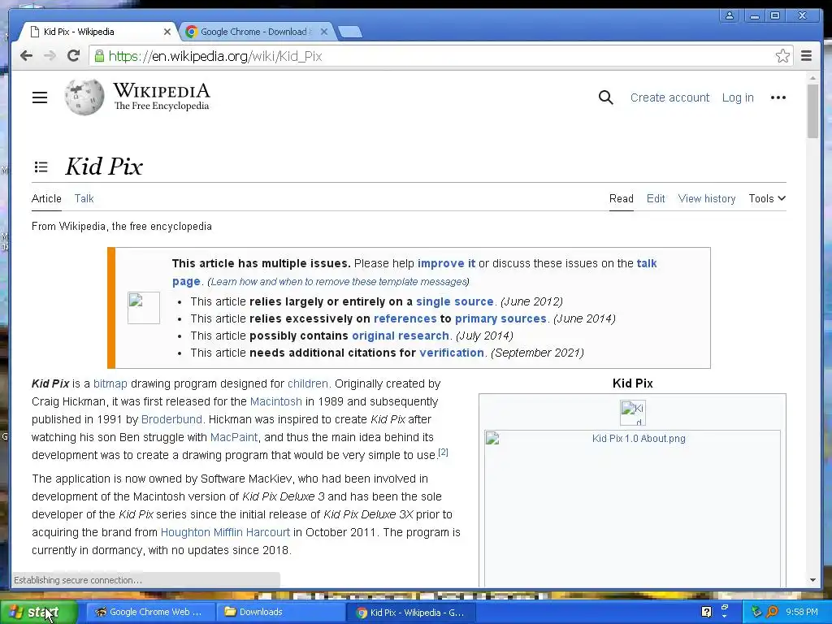Click the browser back arrow
The width and height of the screenshot is (832, 624).
click(x=26, y=56)
